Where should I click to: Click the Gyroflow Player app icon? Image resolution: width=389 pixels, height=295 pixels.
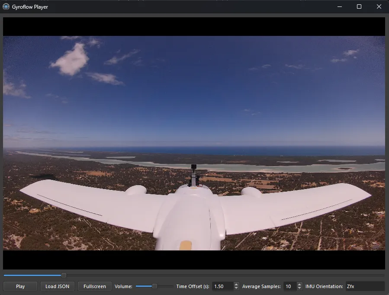(6, 6)
